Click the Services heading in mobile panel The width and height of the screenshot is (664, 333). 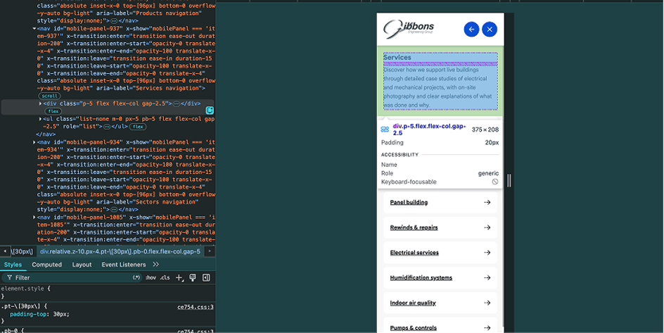(397, 57)
